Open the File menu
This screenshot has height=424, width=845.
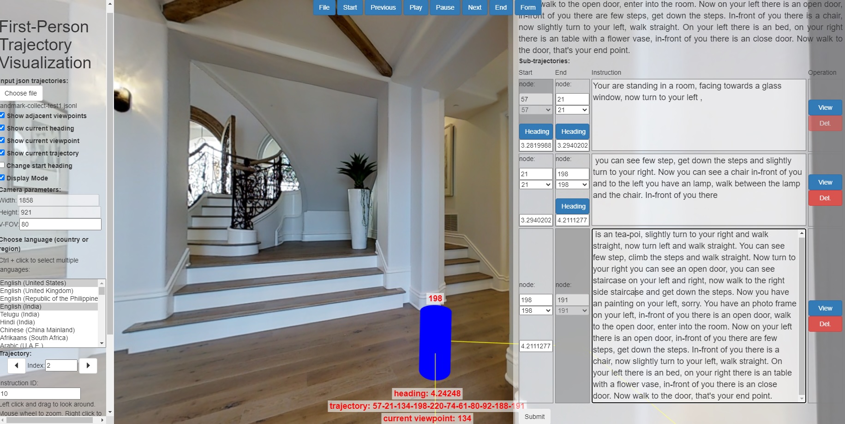[x=324, y=7]
